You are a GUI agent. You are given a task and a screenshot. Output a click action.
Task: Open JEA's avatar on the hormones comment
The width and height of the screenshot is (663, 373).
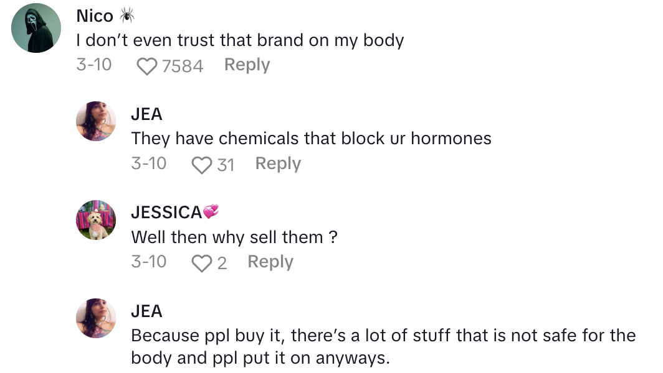(96, 121)
